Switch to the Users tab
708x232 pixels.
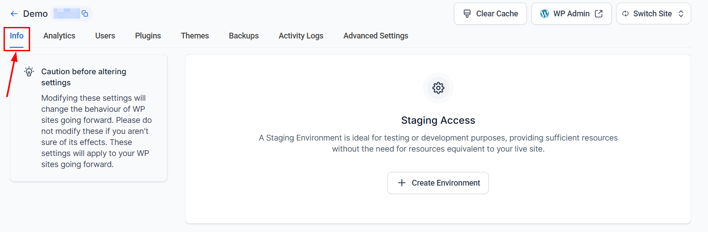pos(105,36)
